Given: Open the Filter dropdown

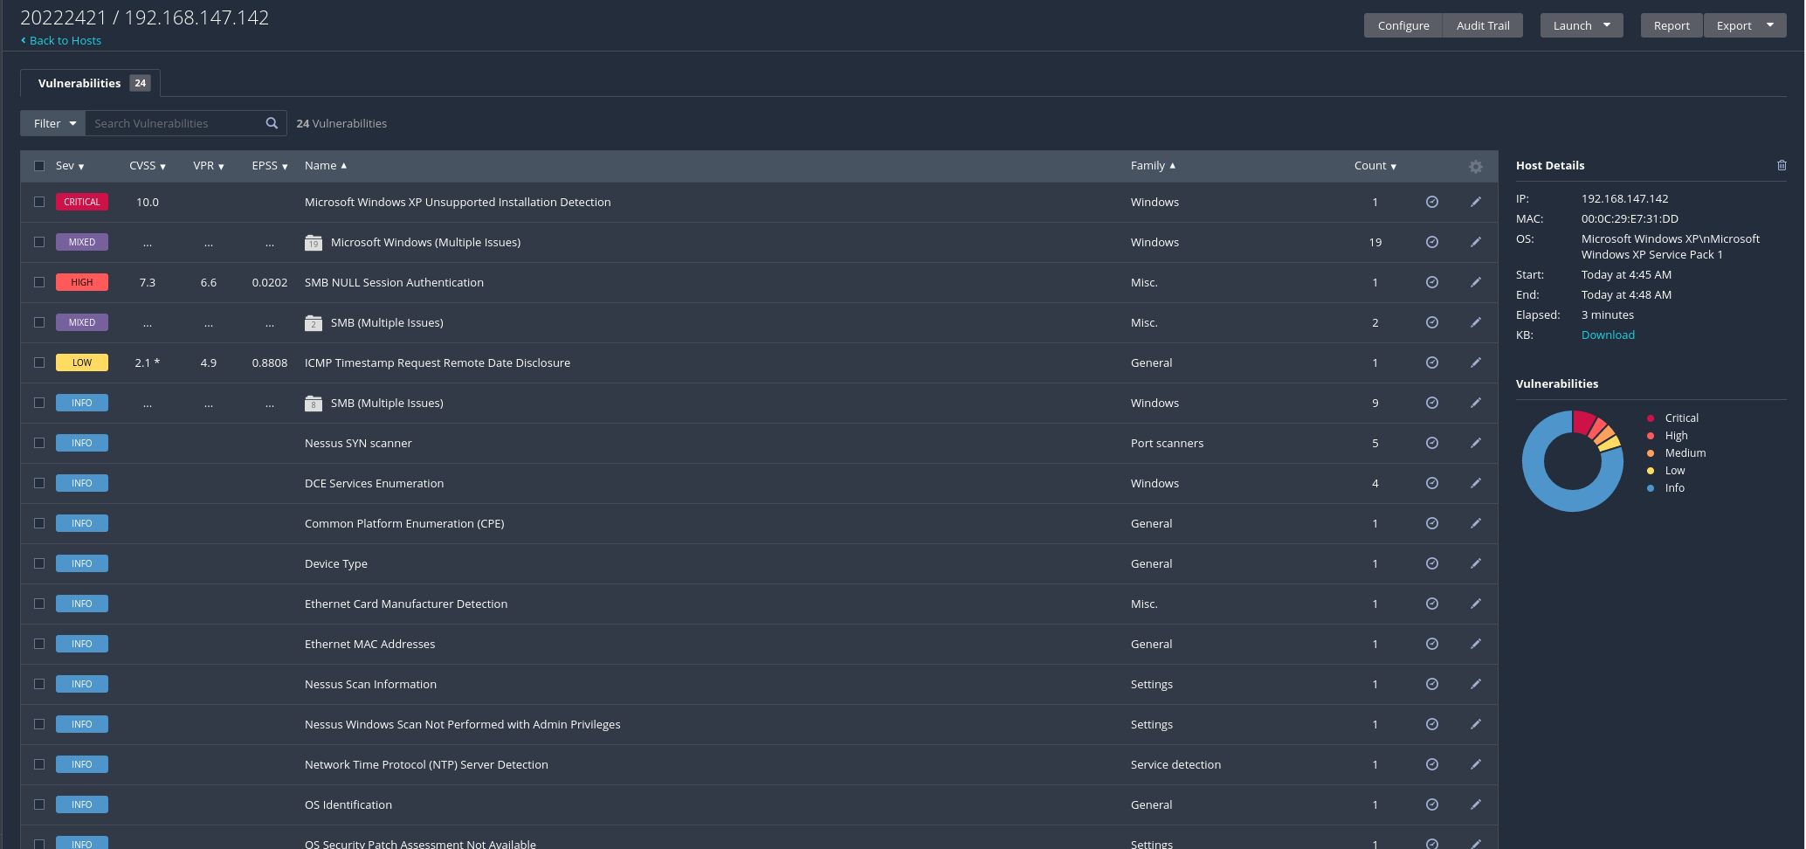Looking at the screenshot, I should pyautogui.click(x=53, y=123).
